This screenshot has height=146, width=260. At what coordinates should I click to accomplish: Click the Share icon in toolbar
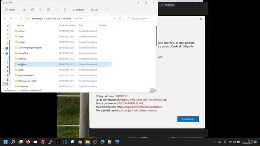click(57, 10)
